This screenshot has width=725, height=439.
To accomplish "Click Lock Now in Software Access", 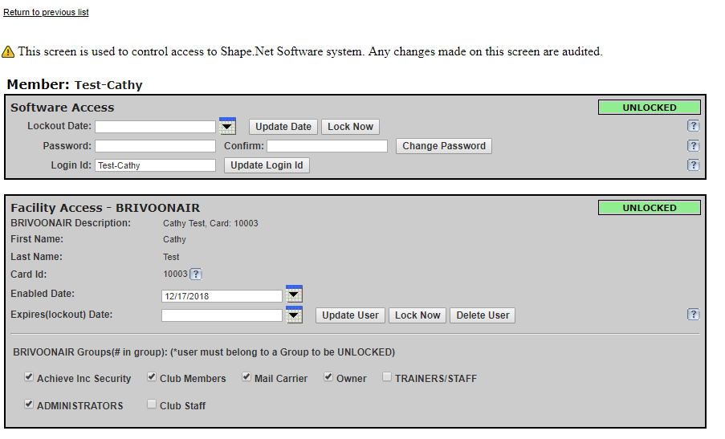I will tap(350, 127).
